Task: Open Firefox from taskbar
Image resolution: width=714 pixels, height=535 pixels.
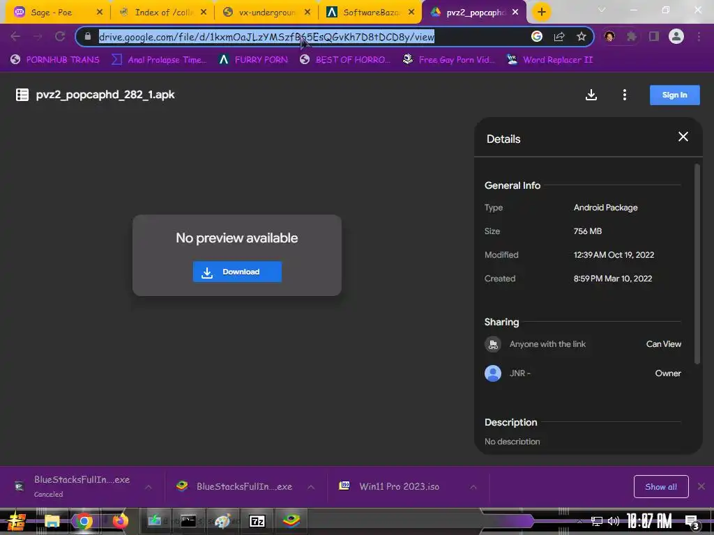Action: [x=120, y=521]
